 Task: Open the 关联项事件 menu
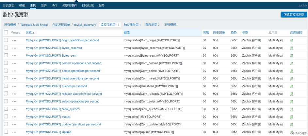(x=70, y=6)
